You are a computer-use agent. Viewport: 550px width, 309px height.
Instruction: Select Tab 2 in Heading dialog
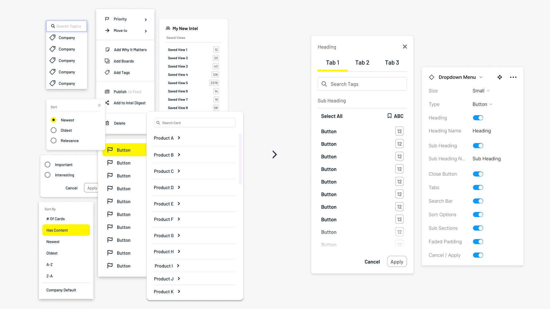point(362,62)
